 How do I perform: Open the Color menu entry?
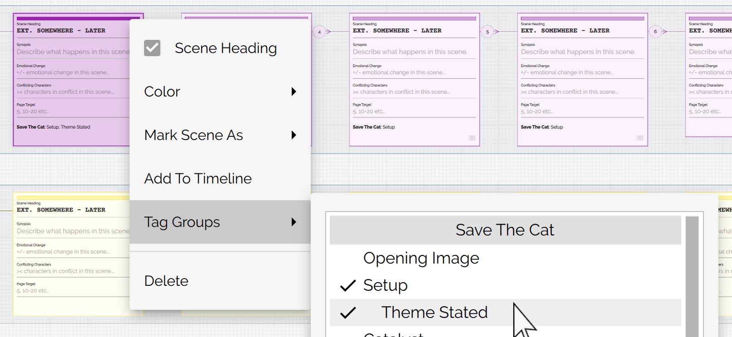click(x=220, y=91)
